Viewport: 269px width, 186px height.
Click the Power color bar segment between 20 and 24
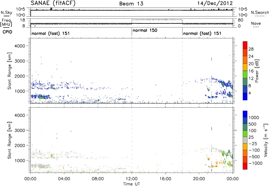pos(245,60)
